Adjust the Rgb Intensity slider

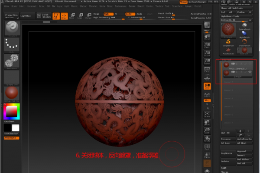[x=109, y=18]
